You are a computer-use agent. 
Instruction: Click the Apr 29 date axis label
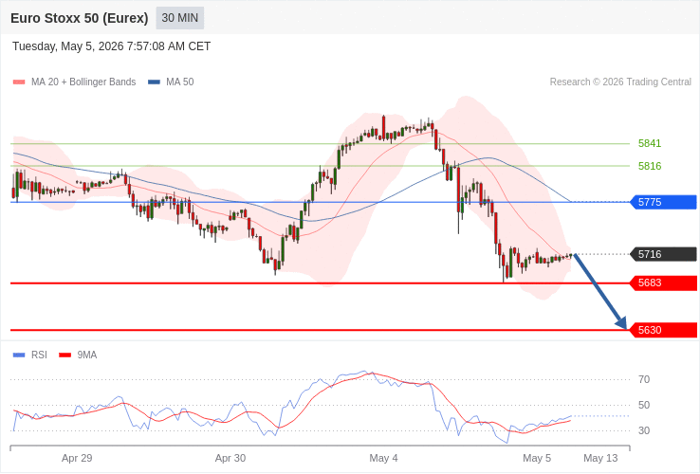pos(77,458)
